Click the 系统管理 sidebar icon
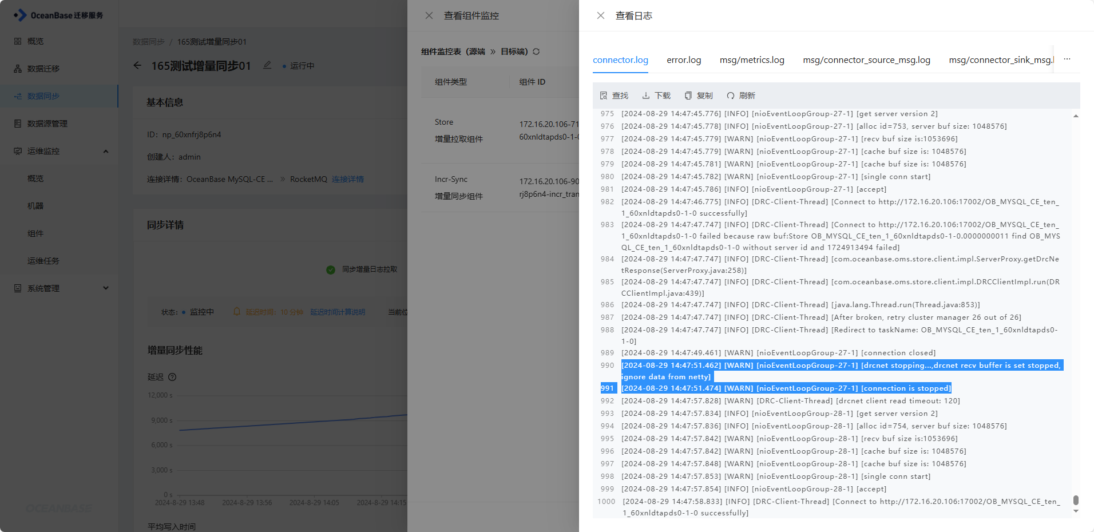 click(x=18, y=288)
